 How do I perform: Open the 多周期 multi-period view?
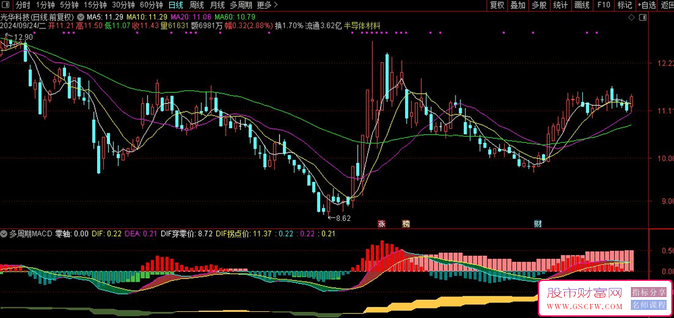(241, 5)
